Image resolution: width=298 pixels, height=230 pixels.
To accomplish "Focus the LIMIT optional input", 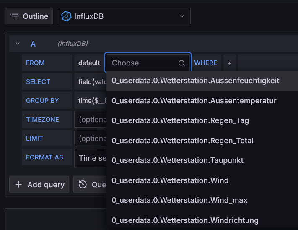I will click(91, 139).
